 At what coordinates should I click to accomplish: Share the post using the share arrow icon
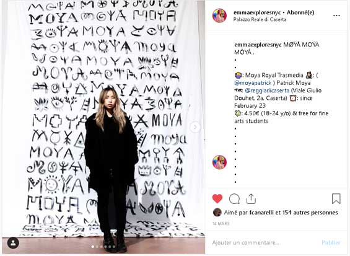pyautogui.click(x=251, y=198)
